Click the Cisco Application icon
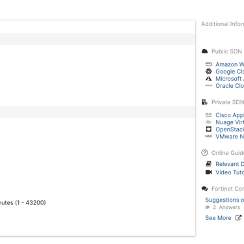The image size is (244, 244). click(208, 115)
